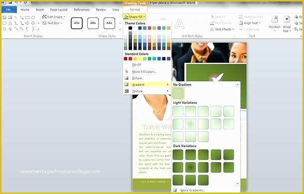Viewport: 304px width, 194px height.
Task: Select the No Fill option
Action: tap(137, 65)
